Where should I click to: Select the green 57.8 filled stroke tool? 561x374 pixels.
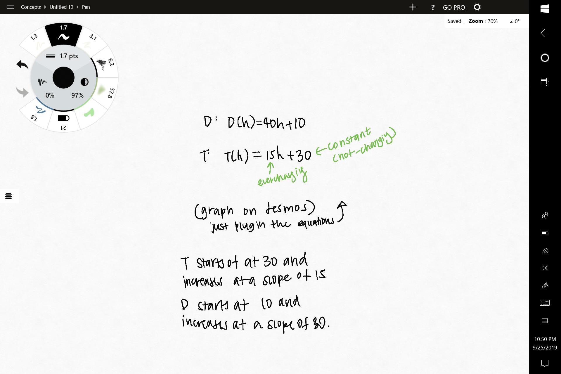[105, 91]
